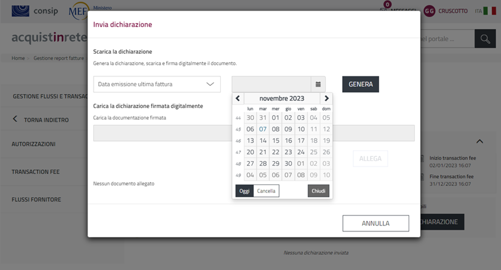Click the novembre 2023 month header

coord(282,98)
